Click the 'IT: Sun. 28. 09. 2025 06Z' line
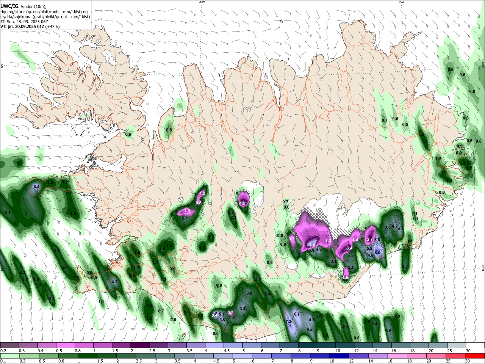 tap(23, 22)
